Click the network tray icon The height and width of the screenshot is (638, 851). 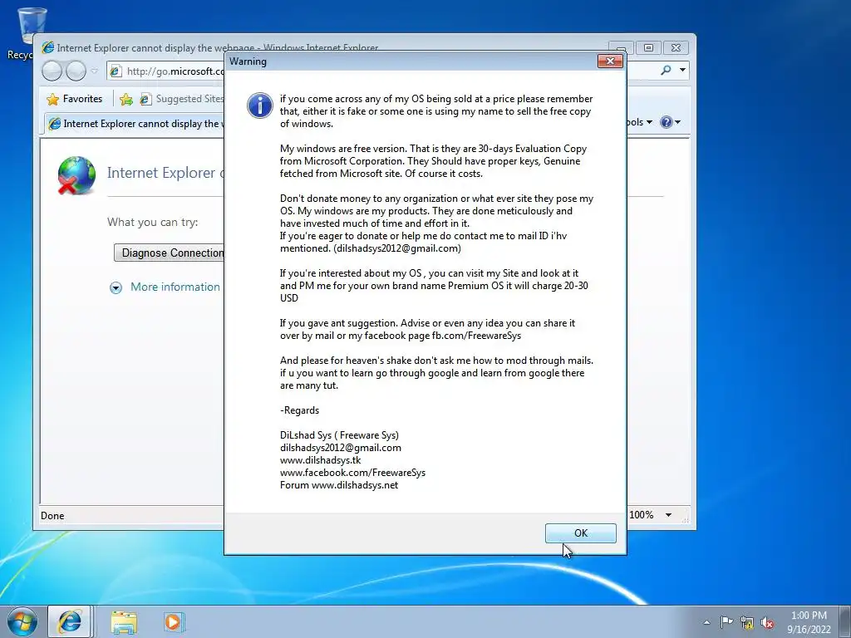pyautogui.click(x=747, y=622)
